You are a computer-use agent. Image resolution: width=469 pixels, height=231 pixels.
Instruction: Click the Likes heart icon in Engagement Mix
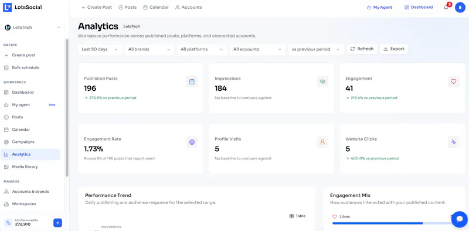pyautogui.click(x=335, y=217)
